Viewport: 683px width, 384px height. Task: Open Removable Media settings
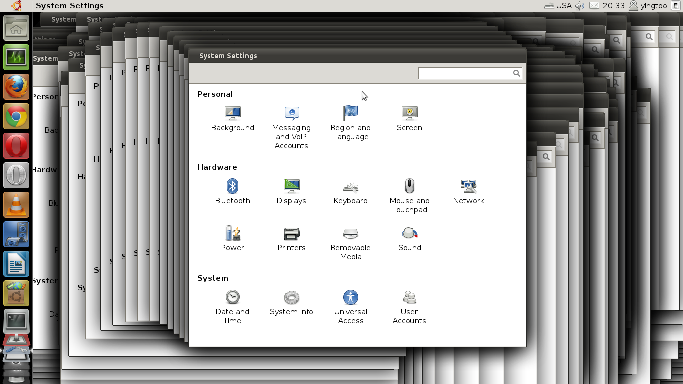tap(350, 243)
